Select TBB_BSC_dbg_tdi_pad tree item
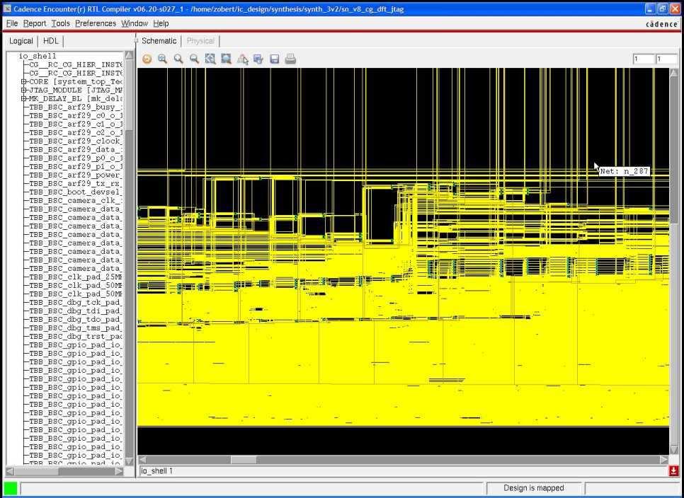The width and height of the screenshot is (684, 498). [76, 311]
